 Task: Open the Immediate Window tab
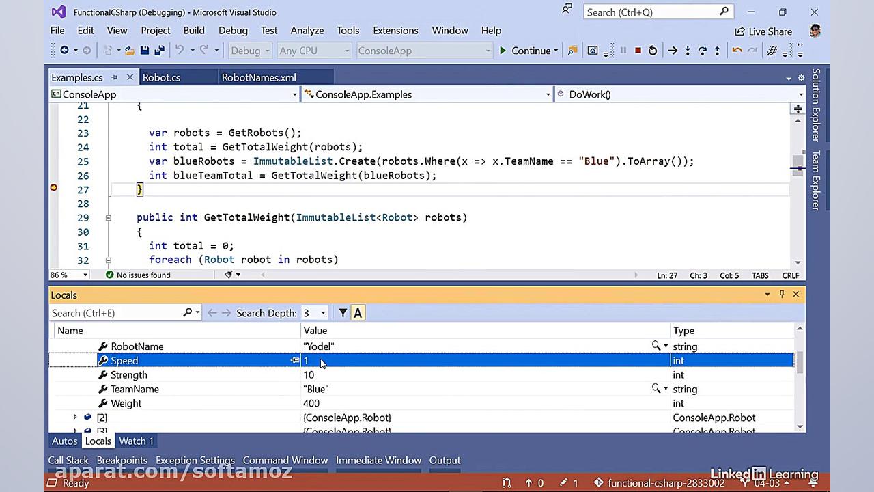click(x=378, y=460)
